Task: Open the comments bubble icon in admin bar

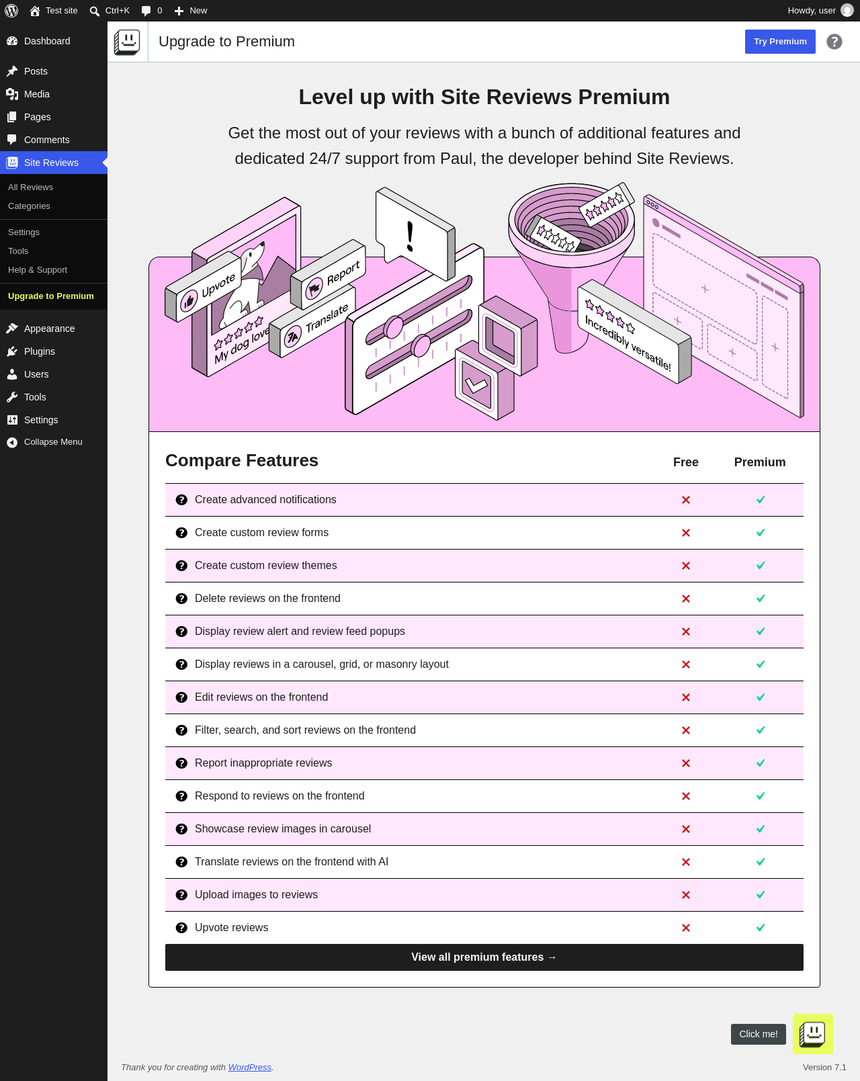Action: (x=146, y=11)
